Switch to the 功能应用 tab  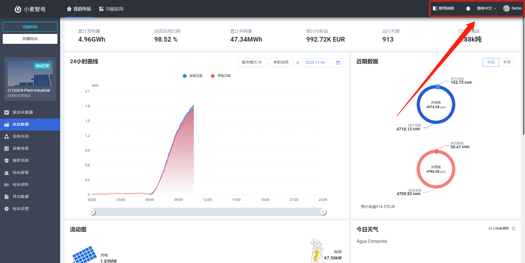(x=111, y=9)
